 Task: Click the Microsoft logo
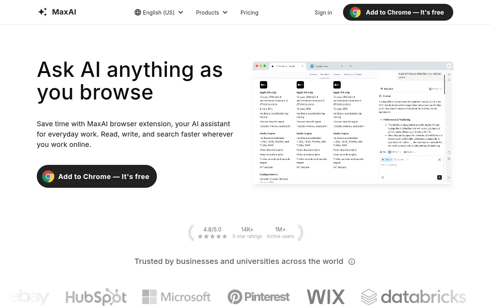pyautogui.click(x=176, y=297)
